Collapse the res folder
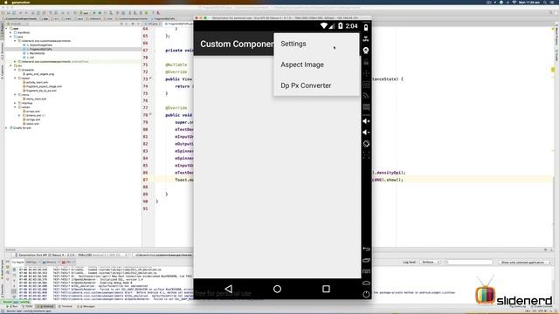Screen dimensions: 559x314 [10, 66]
